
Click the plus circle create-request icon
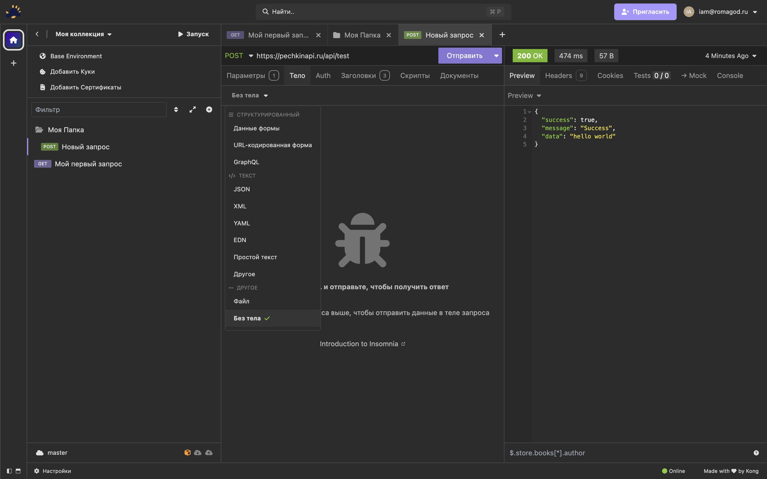point(209,110)
